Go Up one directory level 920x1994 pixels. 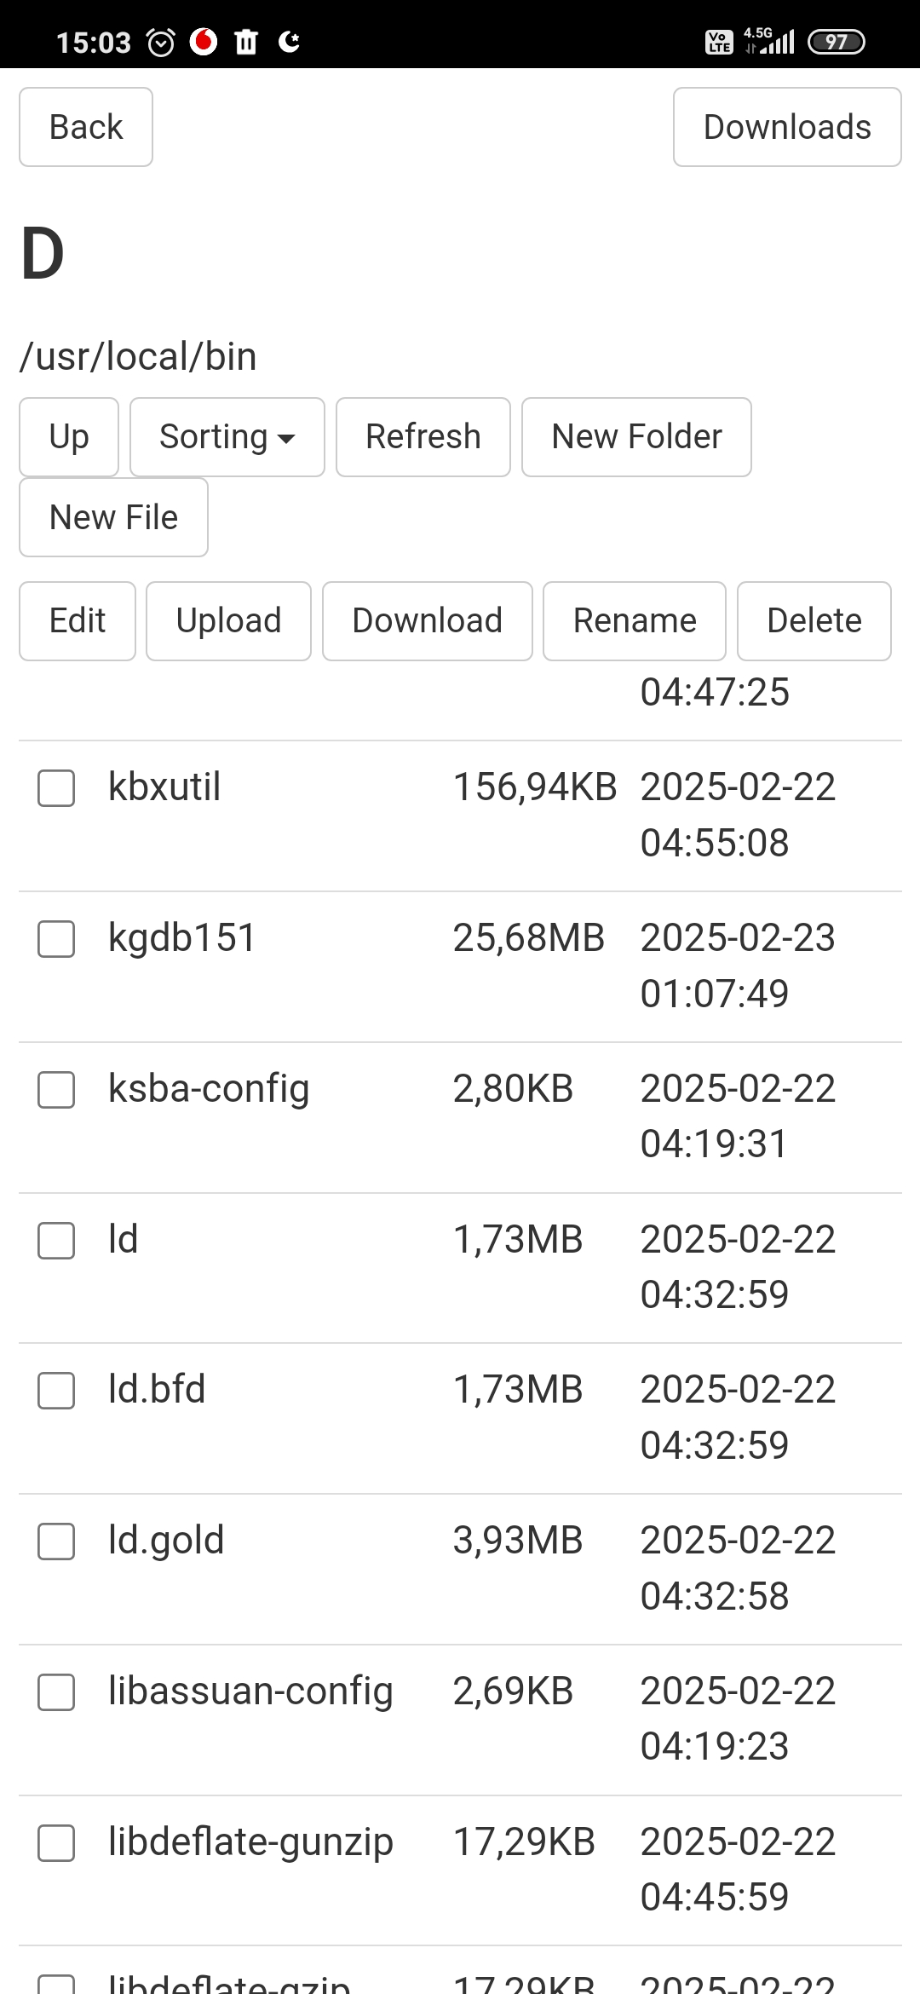point(69,437)
